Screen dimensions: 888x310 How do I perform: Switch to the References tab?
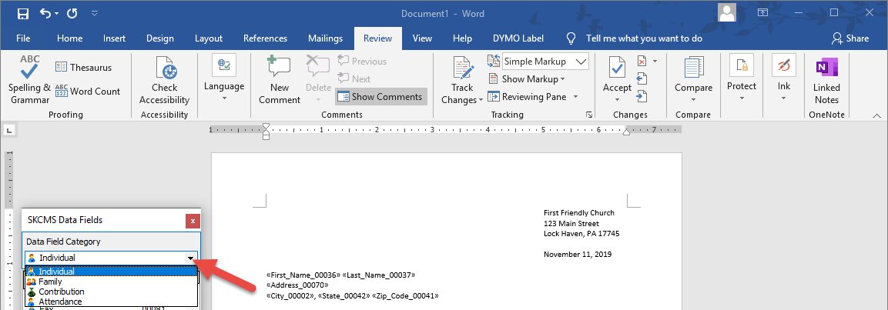(x=265, y=38)
